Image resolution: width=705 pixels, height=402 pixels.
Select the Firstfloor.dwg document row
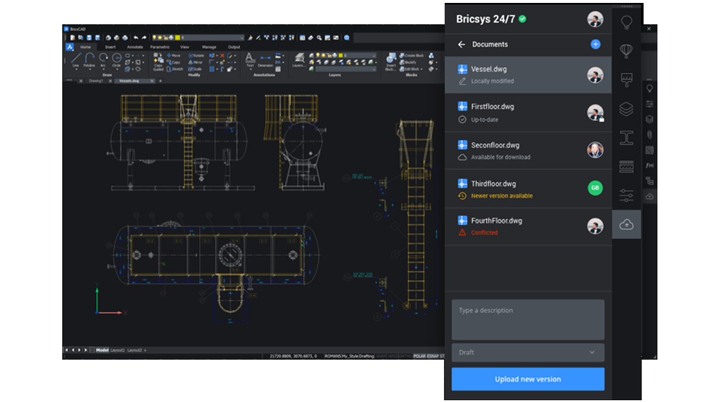point(528,113)
